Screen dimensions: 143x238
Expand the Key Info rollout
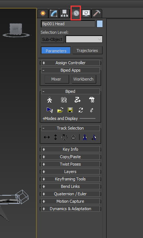(71, 149)
